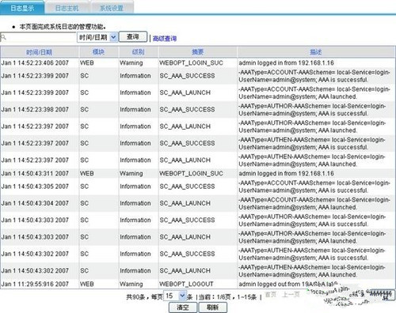
Task: Click SC_AAA_LAUNCH in the 14:50:43:304 row
Action: pos(185,203)
